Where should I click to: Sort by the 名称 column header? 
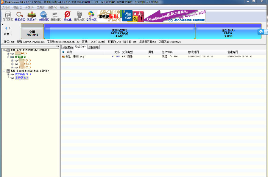(x=70, y=52)
